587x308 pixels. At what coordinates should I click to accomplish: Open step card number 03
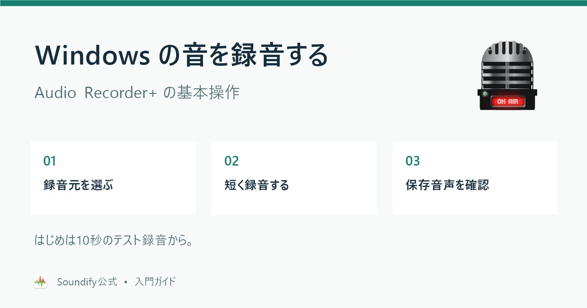click(475, 178)
